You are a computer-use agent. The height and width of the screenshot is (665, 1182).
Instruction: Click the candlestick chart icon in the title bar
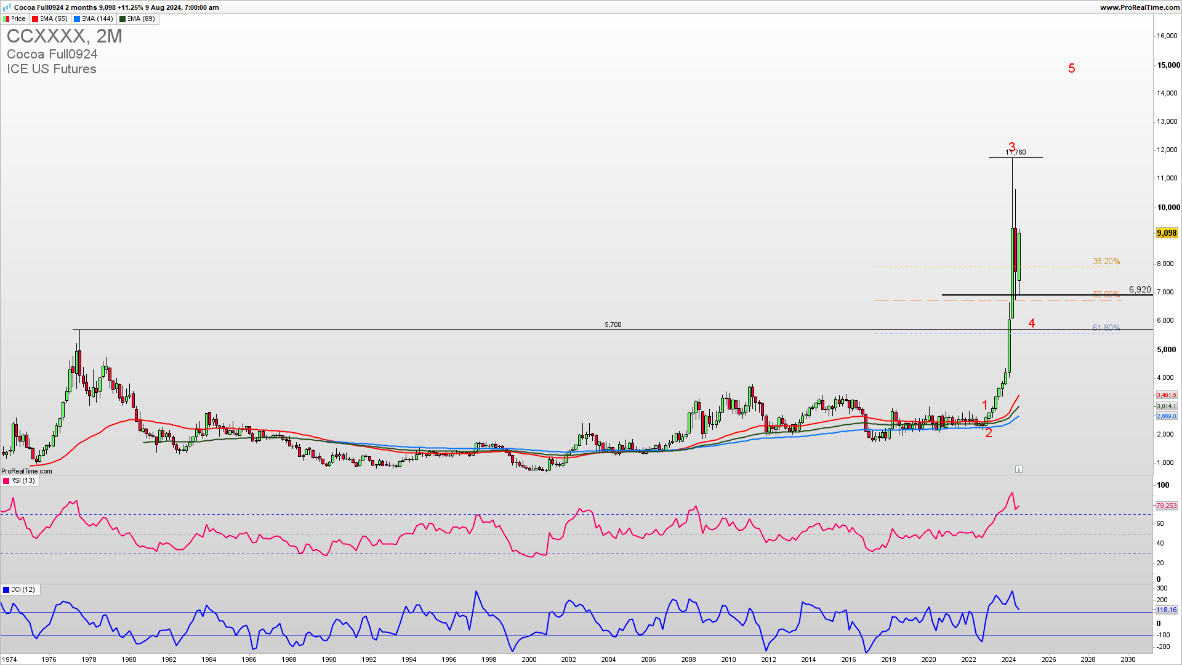[x=7, y=7]
